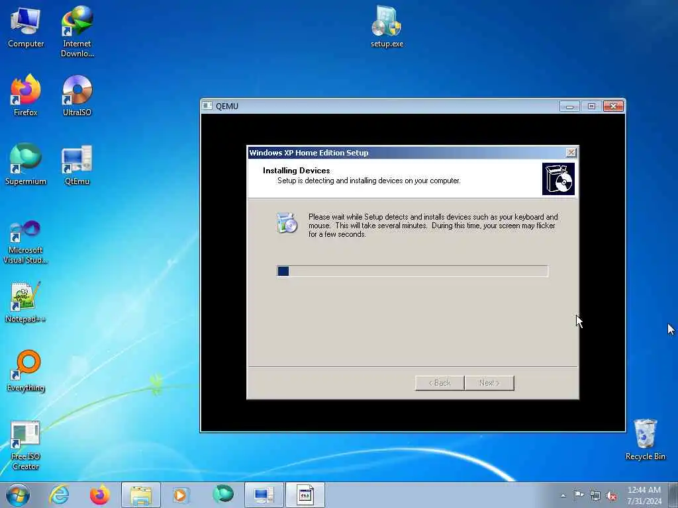Image resolution: width=678 pixels, height=508 pixels.
Task: Click the 'Please wait while Setup detects' paragraph
Action: click(433, 226)
